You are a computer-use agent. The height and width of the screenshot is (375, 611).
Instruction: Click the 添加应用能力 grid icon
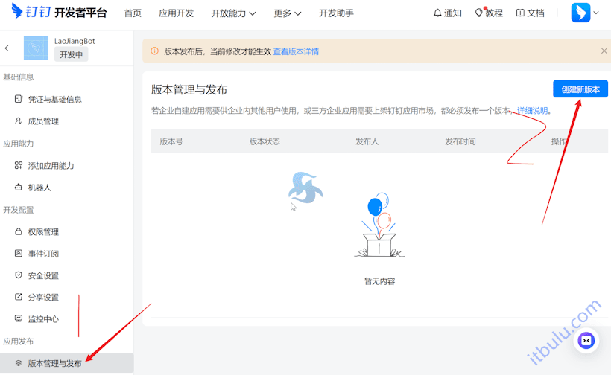tap(19, 165)
